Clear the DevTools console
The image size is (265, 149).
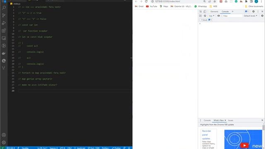tap(205, 16)
